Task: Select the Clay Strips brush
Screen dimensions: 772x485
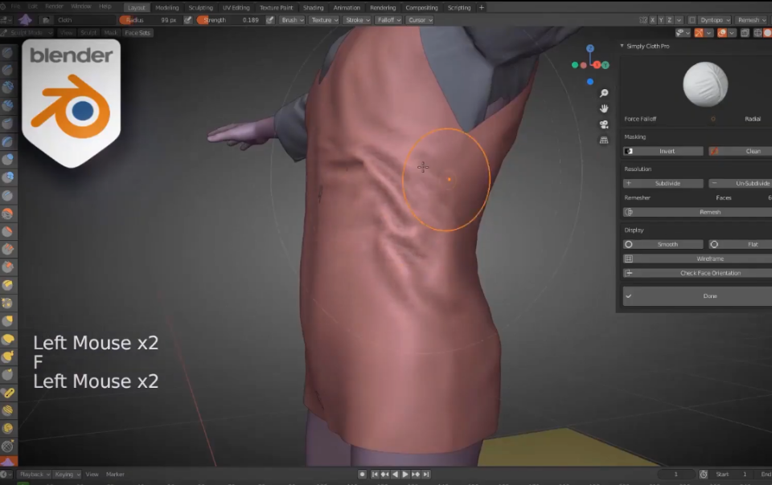Action: pos(8,106)
